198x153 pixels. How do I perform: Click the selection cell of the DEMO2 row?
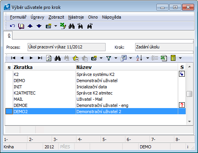coord(9,112)
